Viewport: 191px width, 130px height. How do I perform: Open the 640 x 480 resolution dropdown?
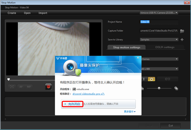159,69
